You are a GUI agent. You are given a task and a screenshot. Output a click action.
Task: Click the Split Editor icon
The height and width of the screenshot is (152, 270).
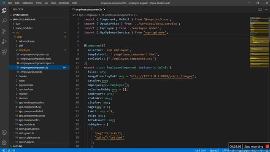[x=260, y=9]
